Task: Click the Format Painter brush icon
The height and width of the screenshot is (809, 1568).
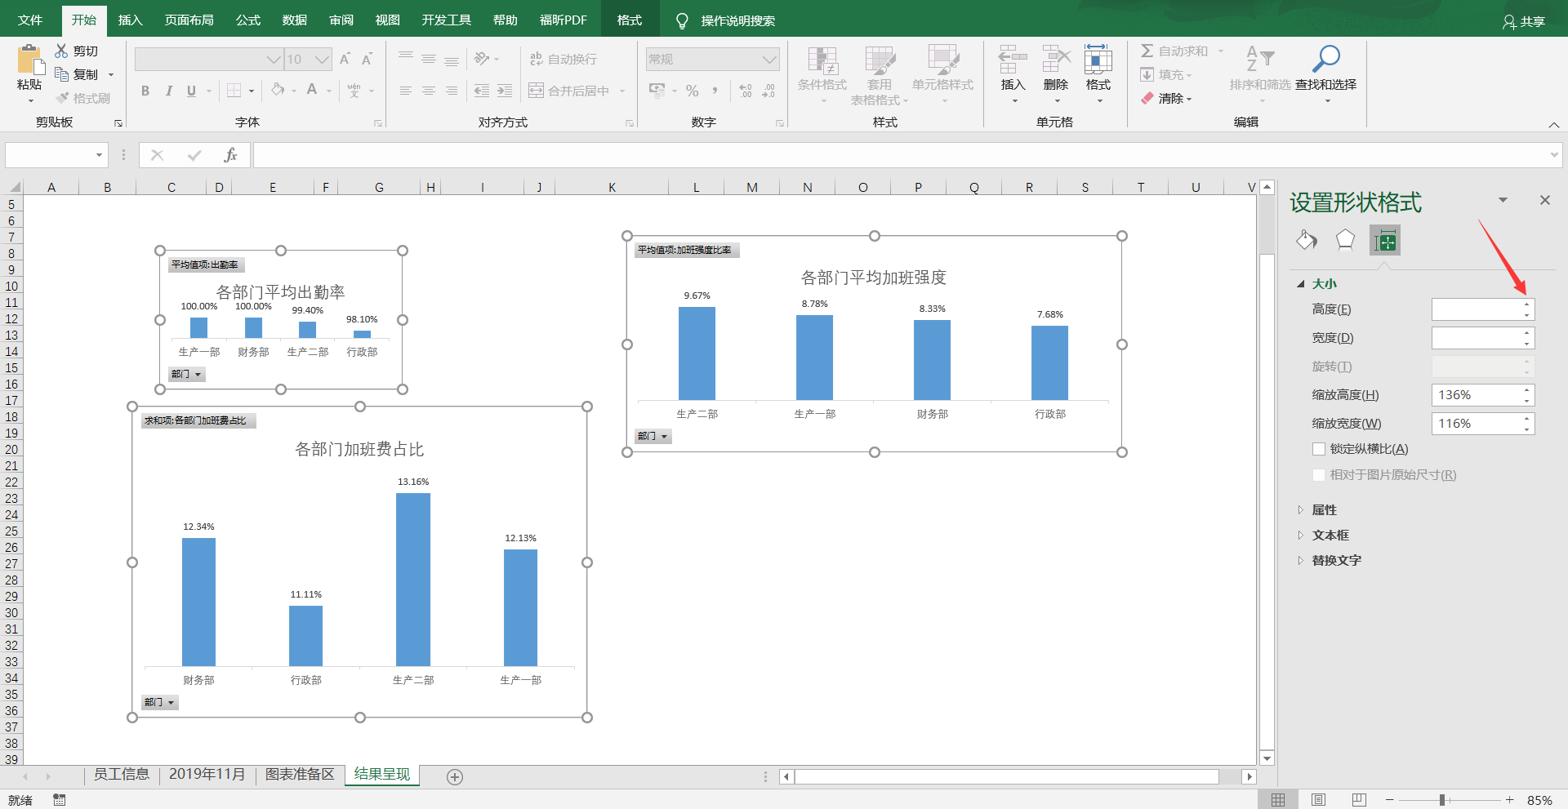Action: click(x=62, y=98)
